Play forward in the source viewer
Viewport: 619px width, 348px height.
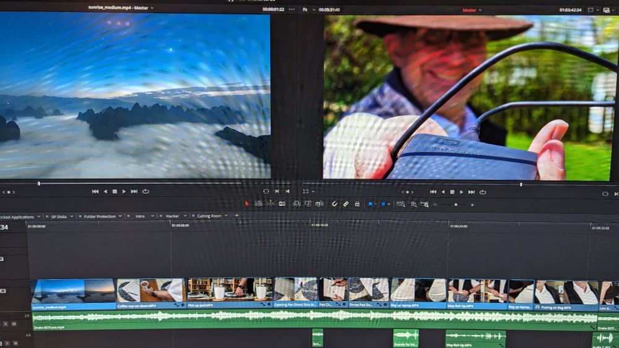[124, 192]
